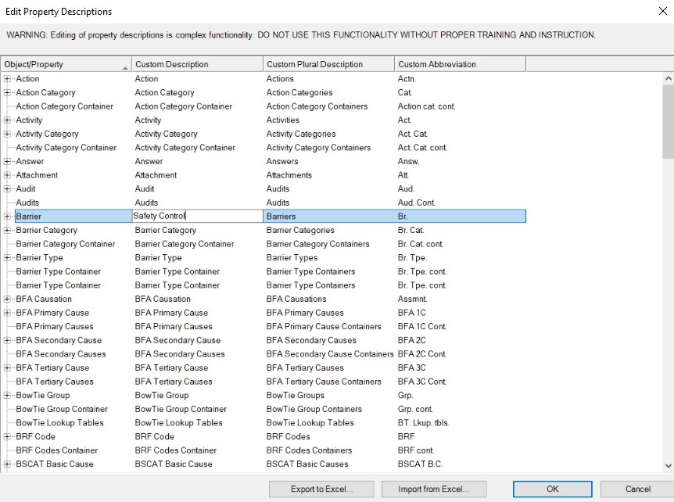Click inside the Safety Control text field
Image resolution: width=674 pixels, height=502 pixels.
(197, 216)
